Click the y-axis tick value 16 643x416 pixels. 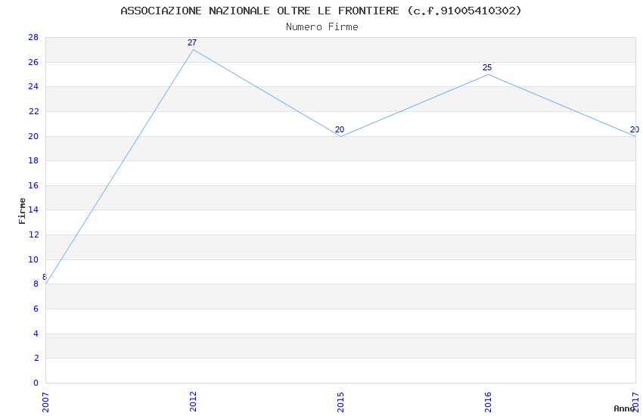33,185
